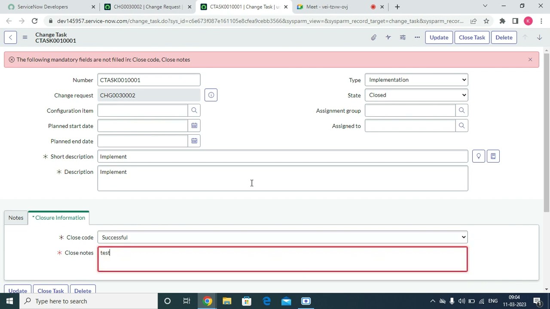This screenshot has width=550, height=309.
Task: Open a new browser tab
Action: click(397, 7)
